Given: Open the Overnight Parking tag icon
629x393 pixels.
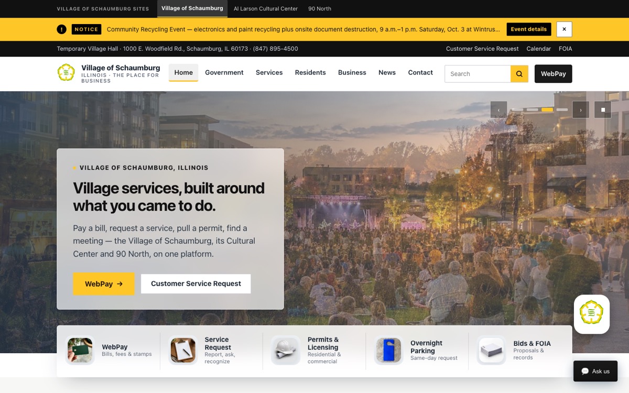Looking at the screenshot, I should (388, 351).
